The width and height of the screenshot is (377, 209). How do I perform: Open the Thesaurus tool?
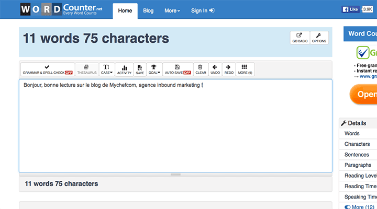(x=87, y=69)
